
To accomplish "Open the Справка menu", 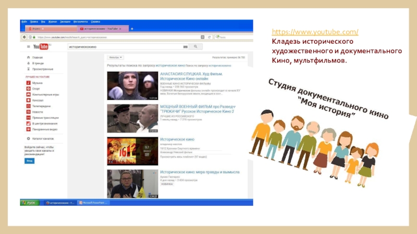I will [95, 22].
